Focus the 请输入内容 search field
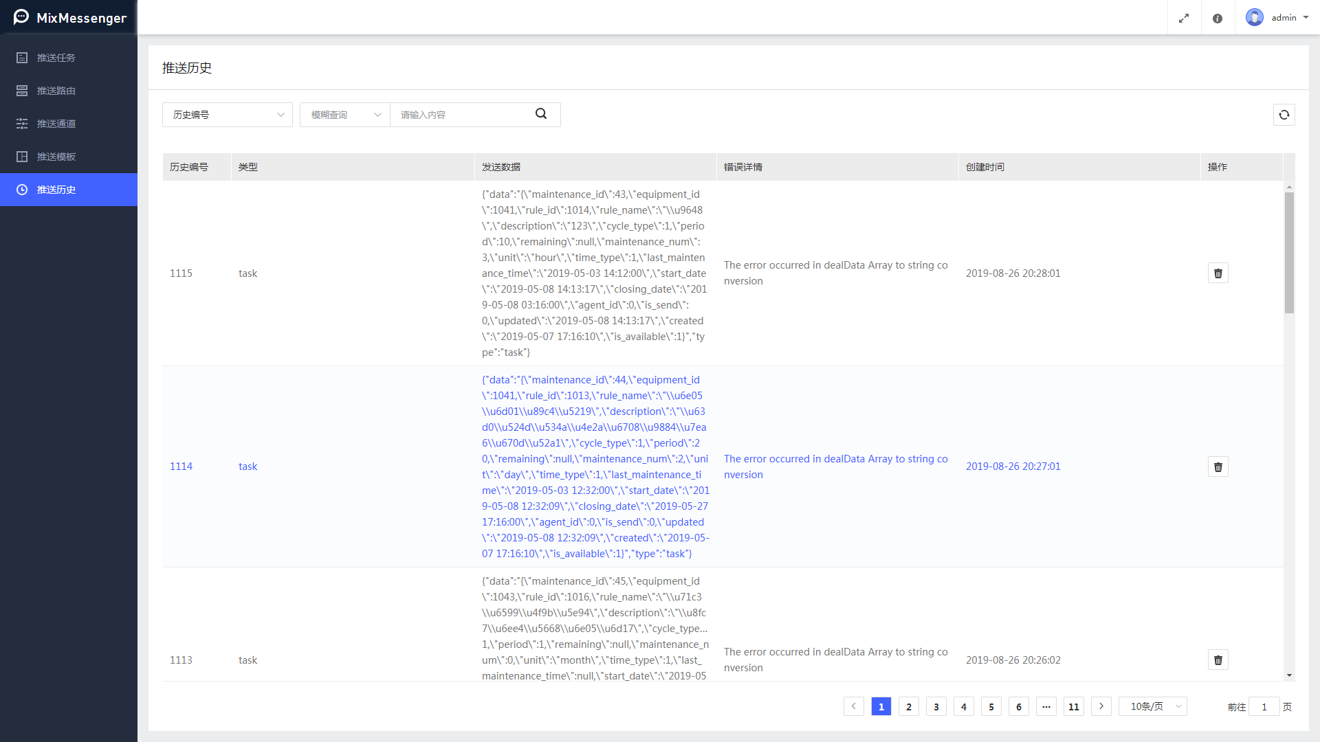The height and width of the screenshot is (742, 1320). pyautogui.click(x=461, y=115)
